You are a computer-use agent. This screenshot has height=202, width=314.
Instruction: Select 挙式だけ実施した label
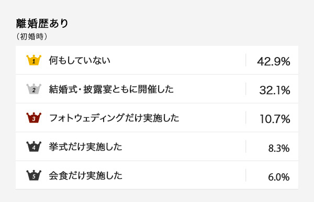(x=85, y=147)
